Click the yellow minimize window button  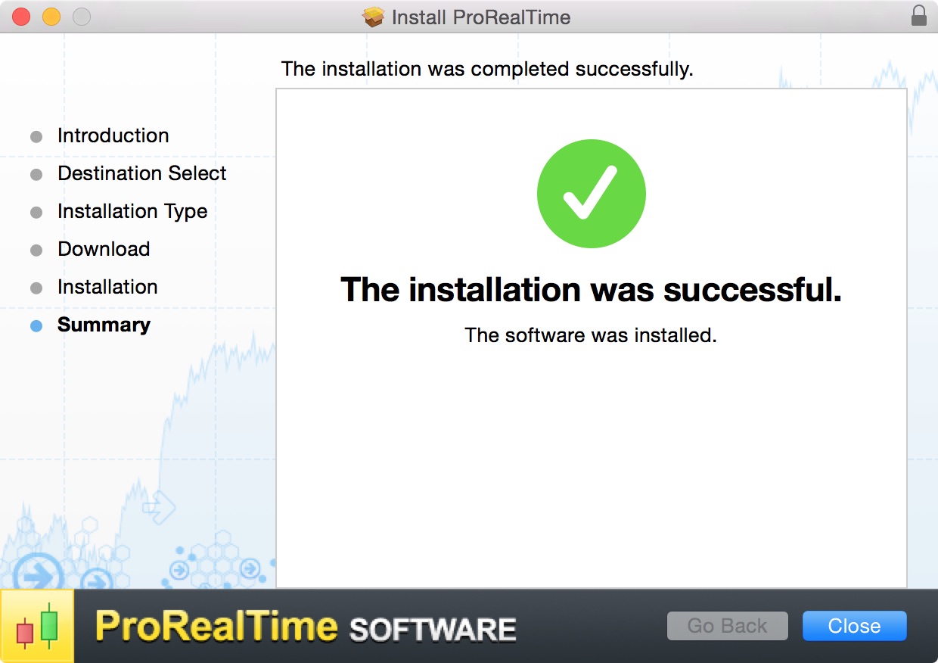51,17
